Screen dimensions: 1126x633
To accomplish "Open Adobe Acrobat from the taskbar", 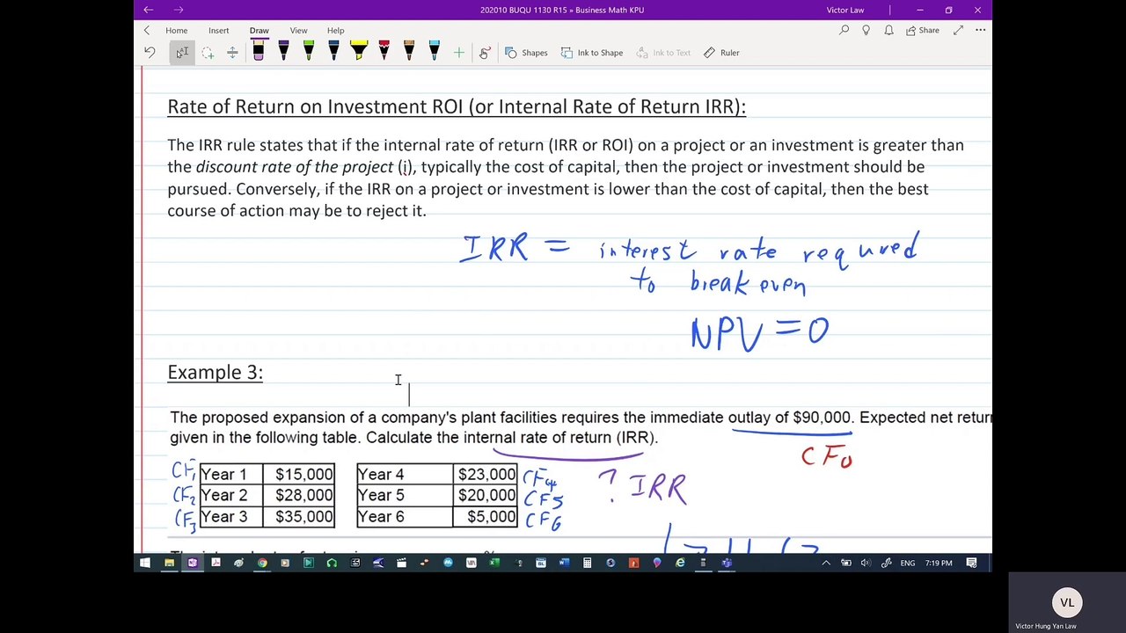I will 216,563.
